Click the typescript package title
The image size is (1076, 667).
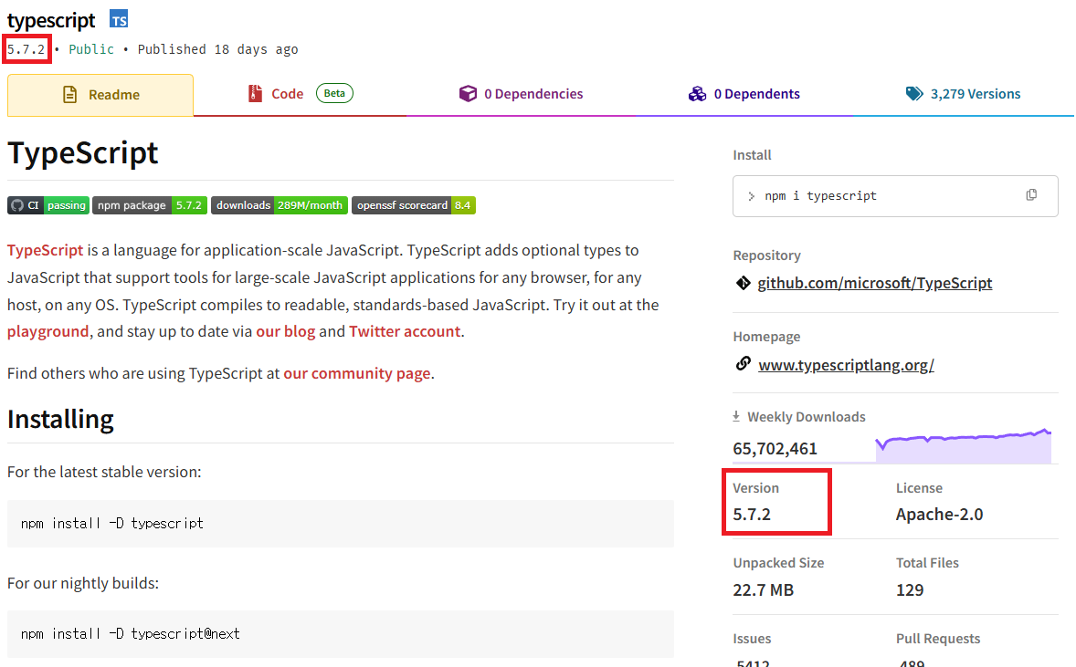51,21
